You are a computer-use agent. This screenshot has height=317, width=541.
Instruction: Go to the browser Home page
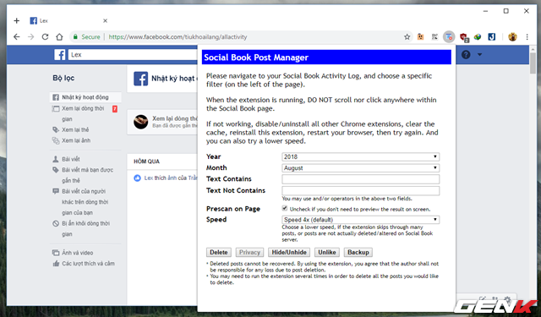[60, 37]
